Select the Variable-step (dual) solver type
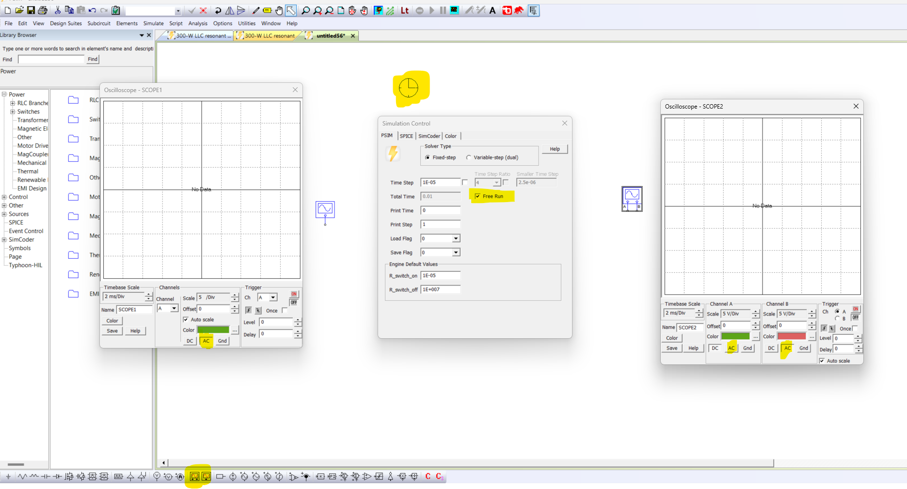This screenshot has height=489, width=907. pos(468,158)
